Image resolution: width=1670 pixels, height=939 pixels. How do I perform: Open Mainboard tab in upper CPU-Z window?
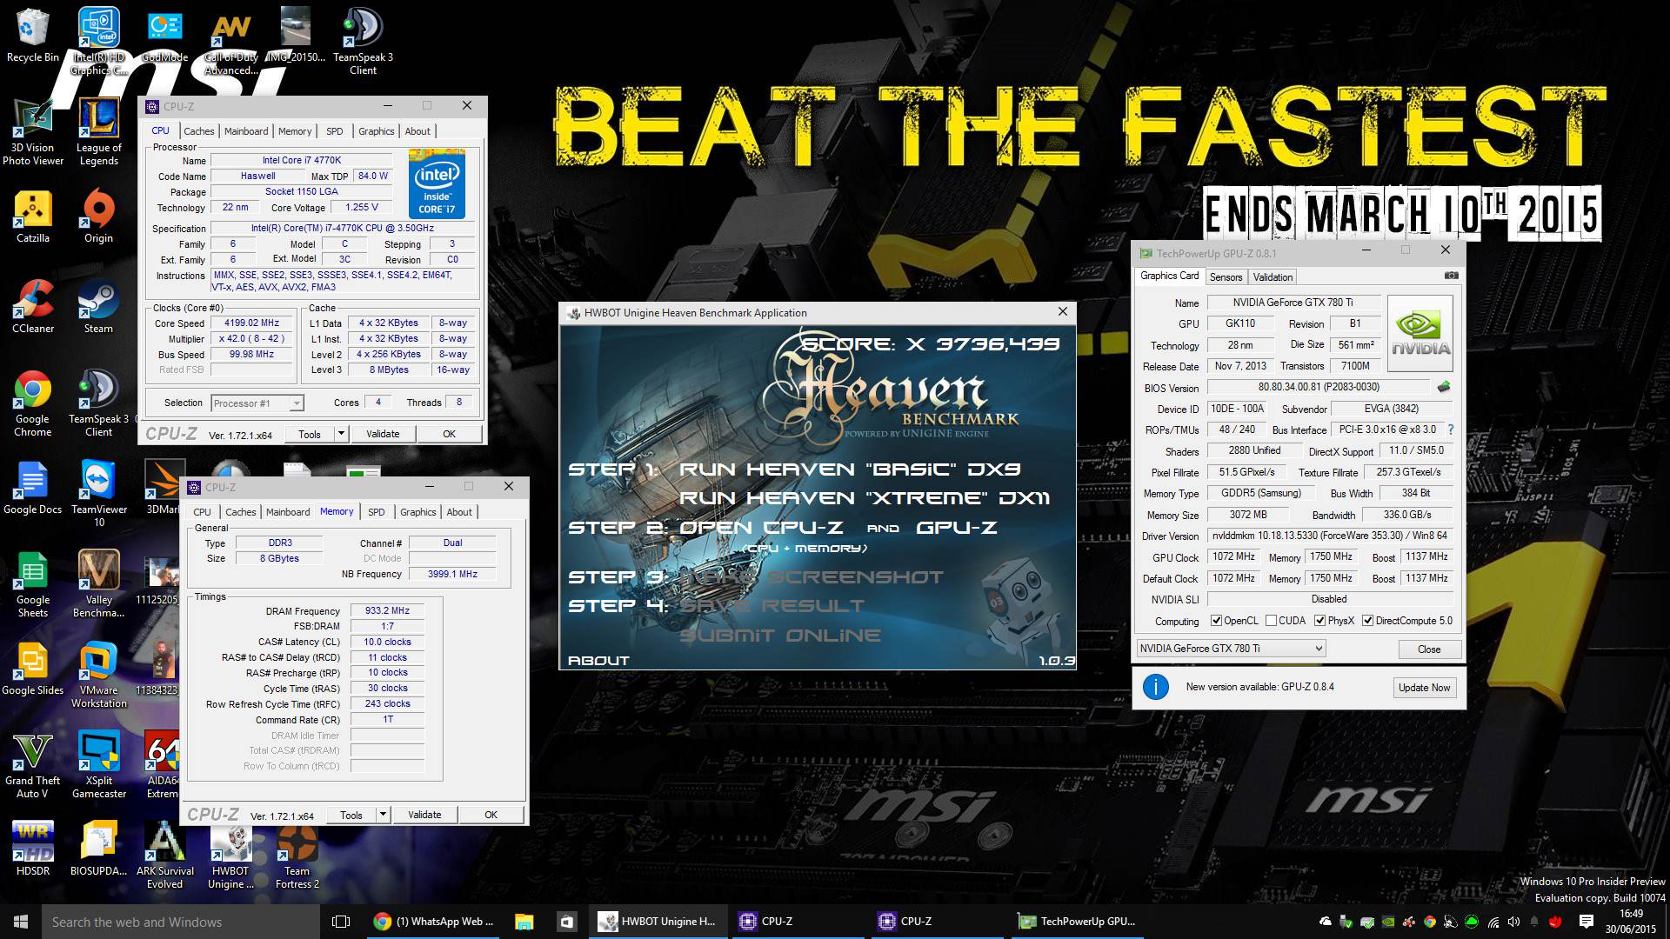point(246,131)
